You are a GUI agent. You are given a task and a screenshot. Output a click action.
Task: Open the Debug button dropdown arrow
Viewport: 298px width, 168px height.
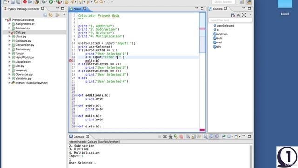tap(47, 2)
